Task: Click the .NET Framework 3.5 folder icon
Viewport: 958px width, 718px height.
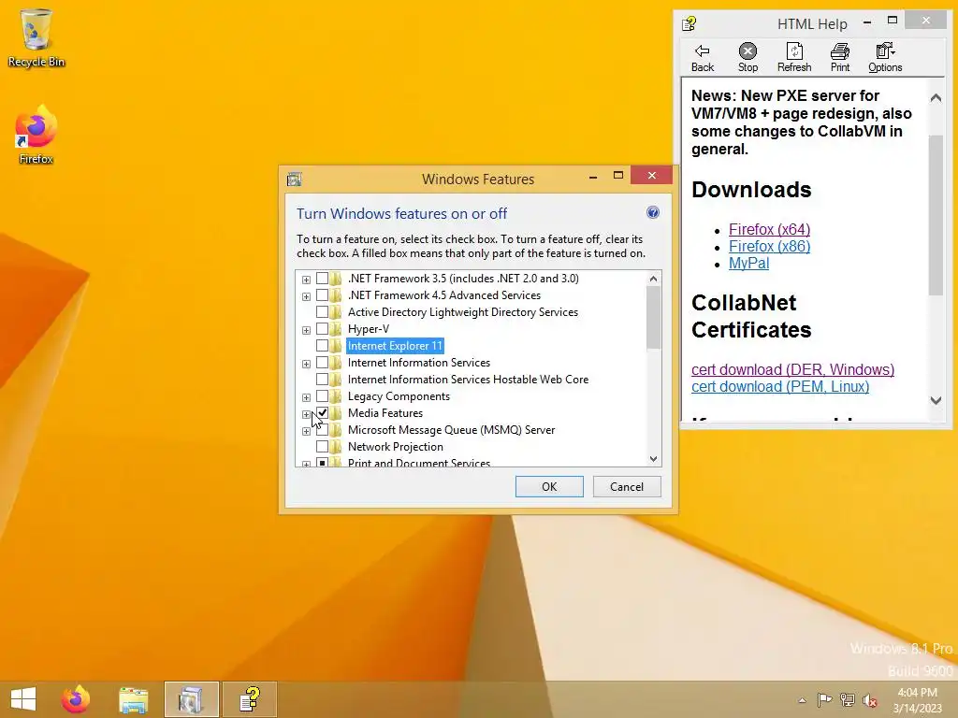Action: coord(336,279)
